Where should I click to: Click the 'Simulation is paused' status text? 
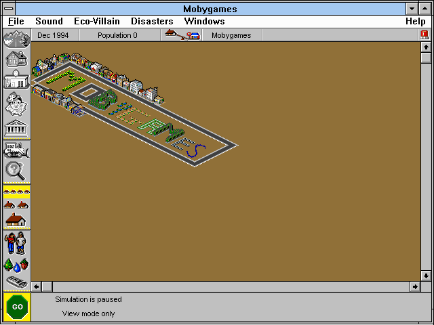pyautogui.click(x=88, y=299)
